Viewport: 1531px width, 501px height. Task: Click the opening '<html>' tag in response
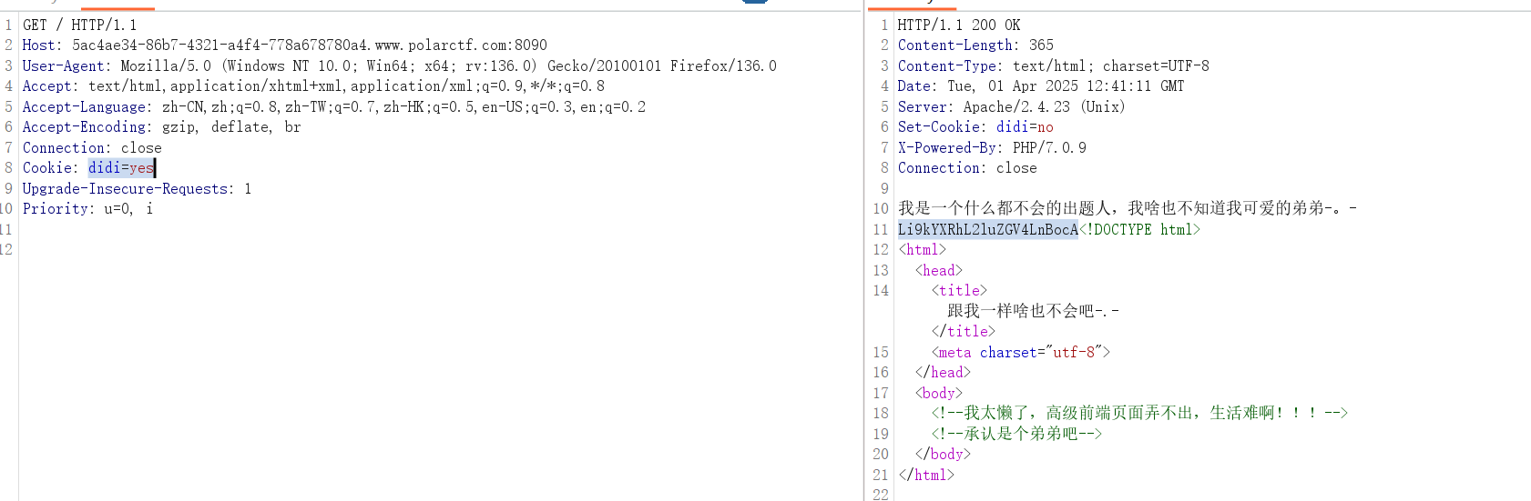pos(923,249)
